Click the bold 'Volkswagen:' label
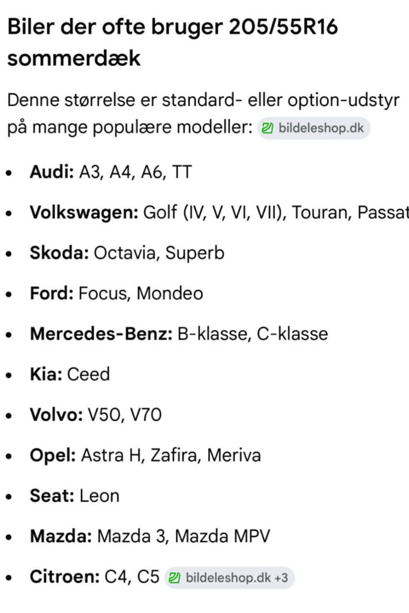 [84, 213]
